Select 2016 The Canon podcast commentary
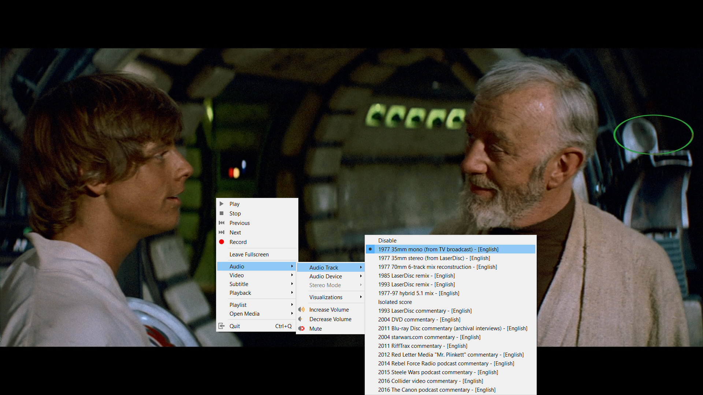 pyautogui.click(x=450, y=390)
